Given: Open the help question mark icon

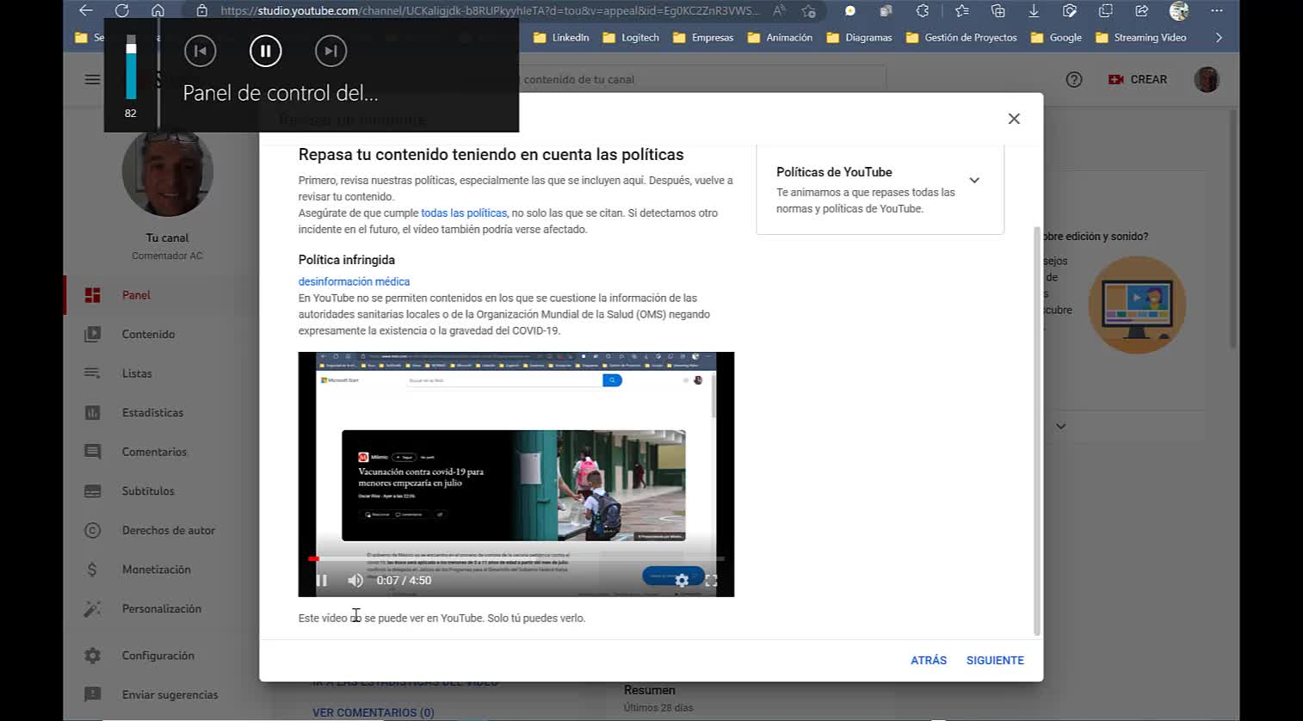Looking at the screenshot, I should click(1073, 79).
